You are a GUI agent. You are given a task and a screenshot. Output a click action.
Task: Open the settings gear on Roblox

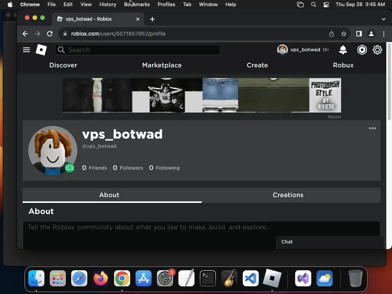click(x=377, y=50)
